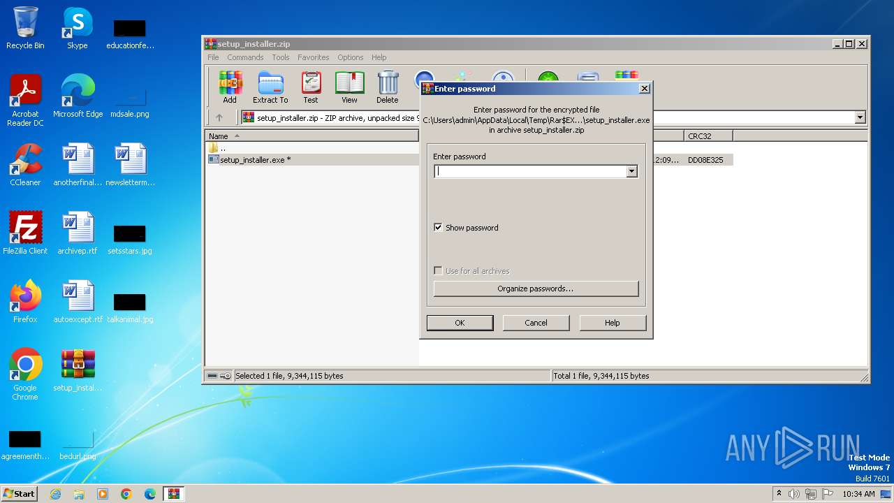
Task: Click the Organize passwords button
Action: pyautogui.click(x=536, y=289)
